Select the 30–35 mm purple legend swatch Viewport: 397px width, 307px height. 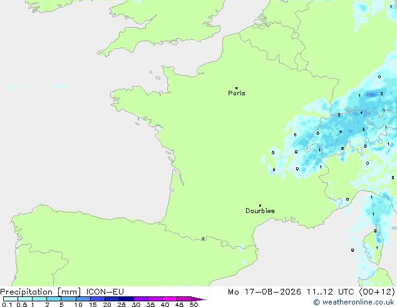click(x=141, y=299)
